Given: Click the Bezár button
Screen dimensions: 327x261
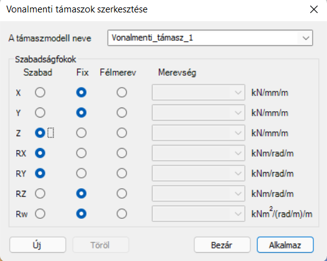Looking at the screenshot, I should (x=222, y=245).
